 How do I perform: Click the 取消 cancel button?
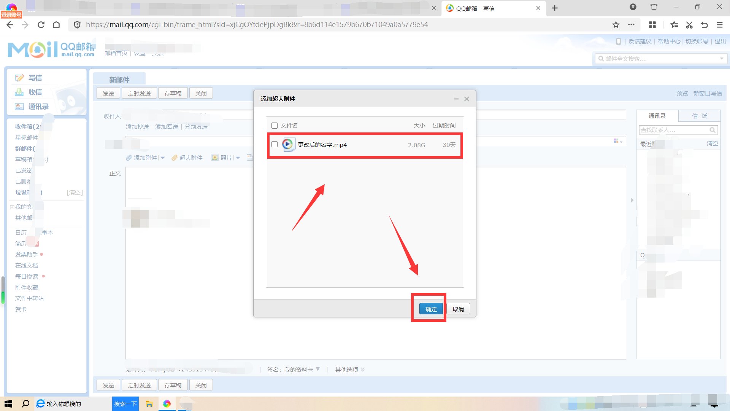tap(458, 309)
